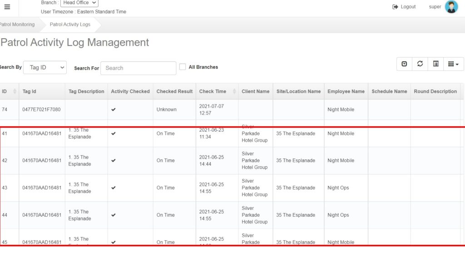The image size is (465, 254).
Task: Toggle the table card view icon
Action: [x=436, y=64]
